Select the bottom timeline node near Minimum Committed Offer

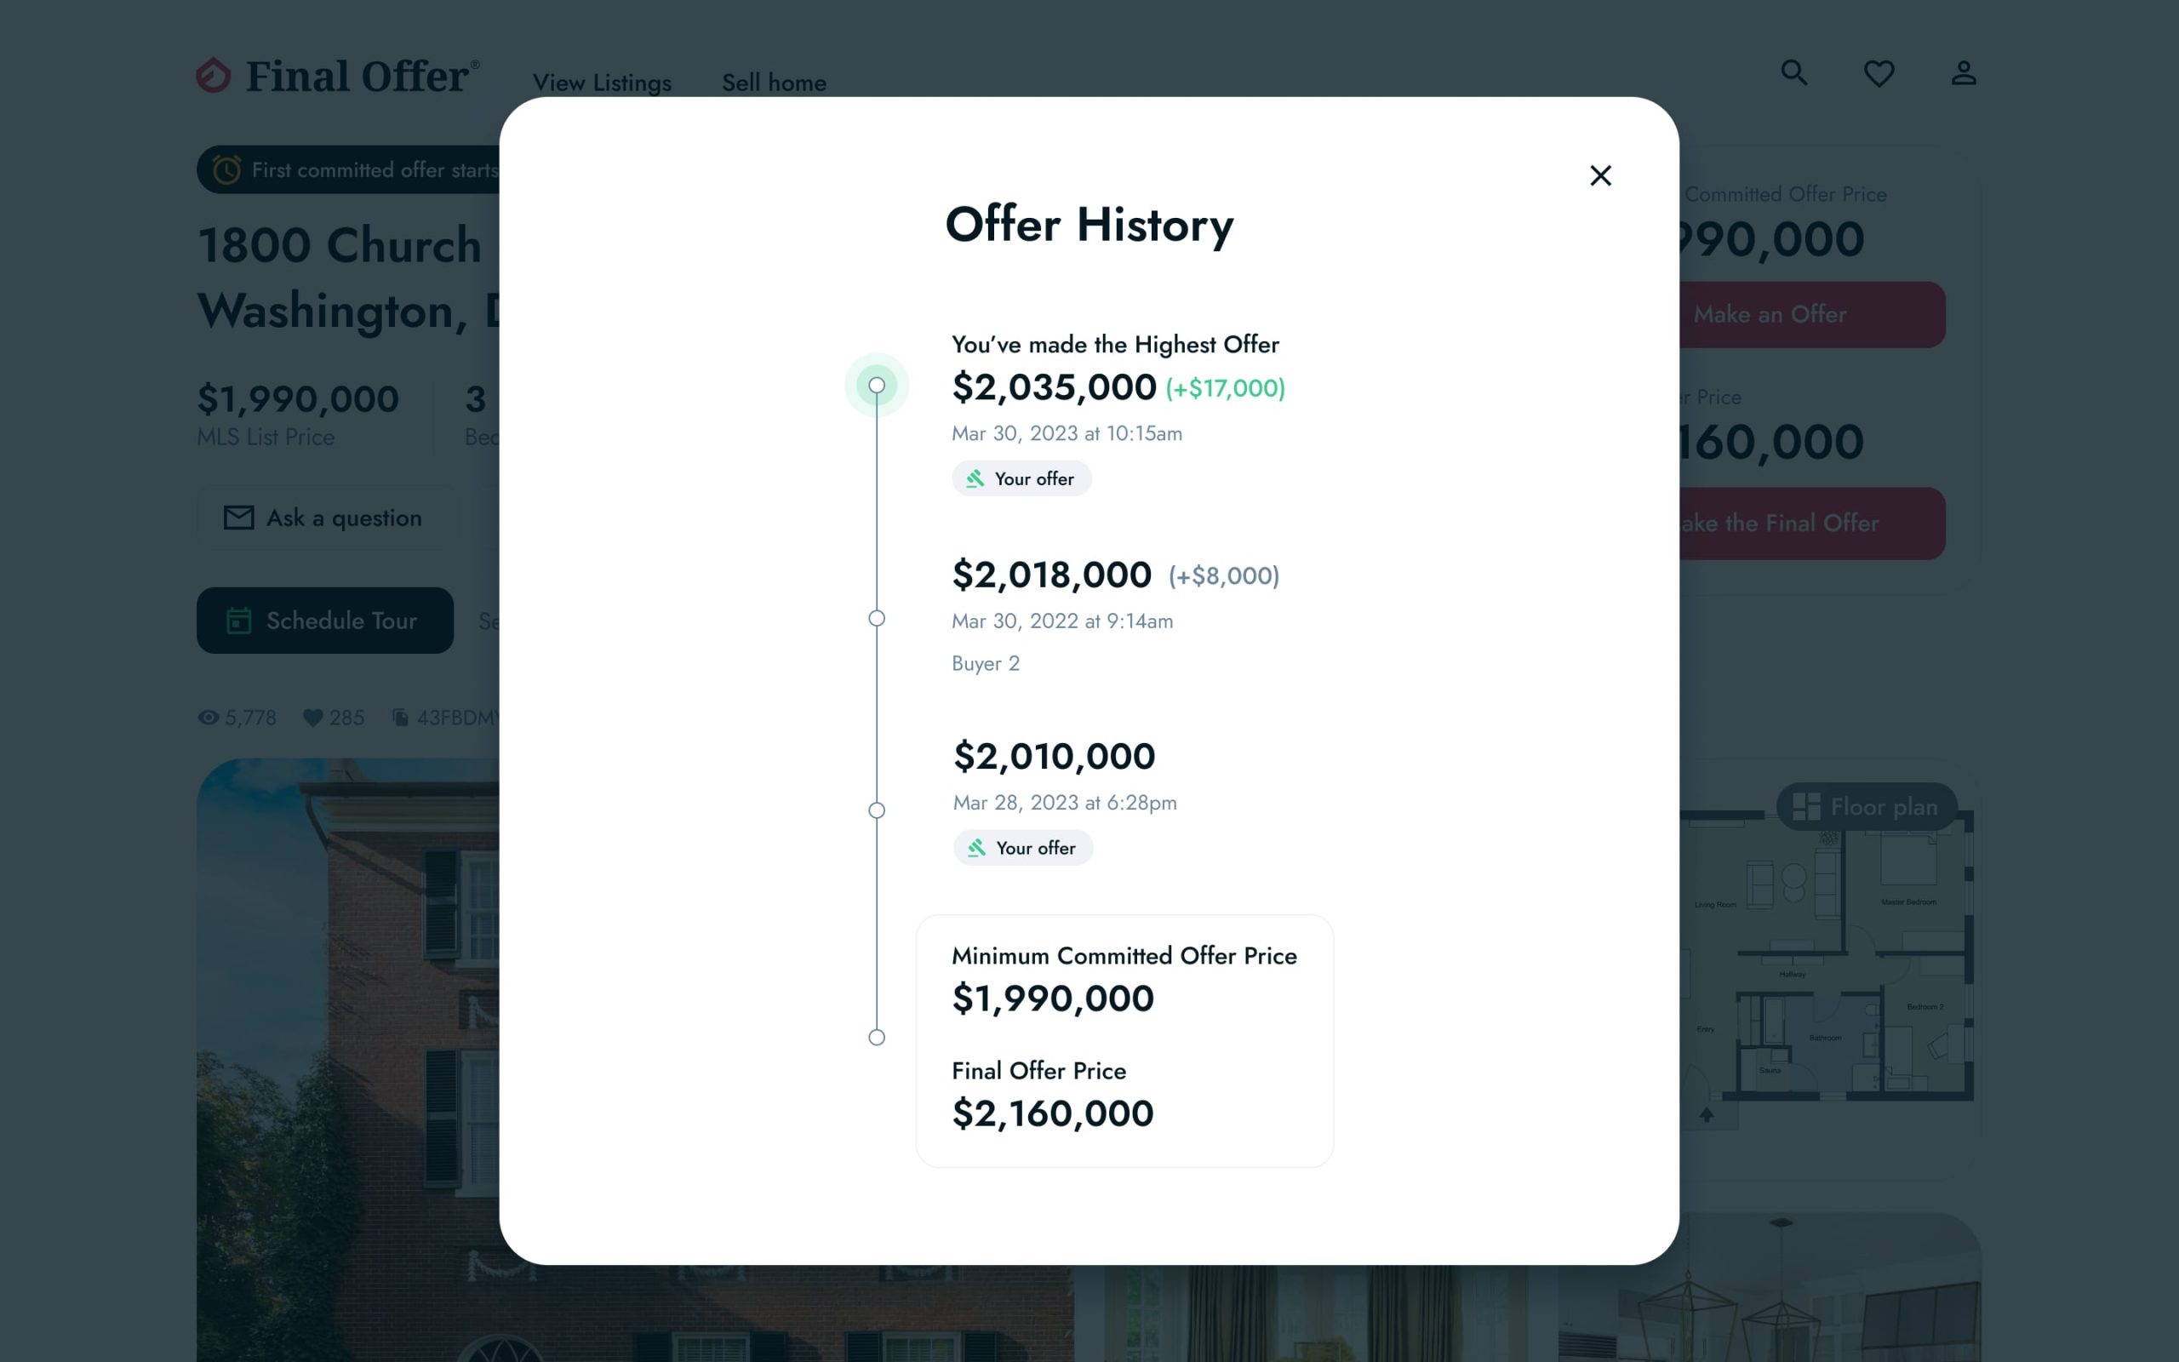point(876,1037)
